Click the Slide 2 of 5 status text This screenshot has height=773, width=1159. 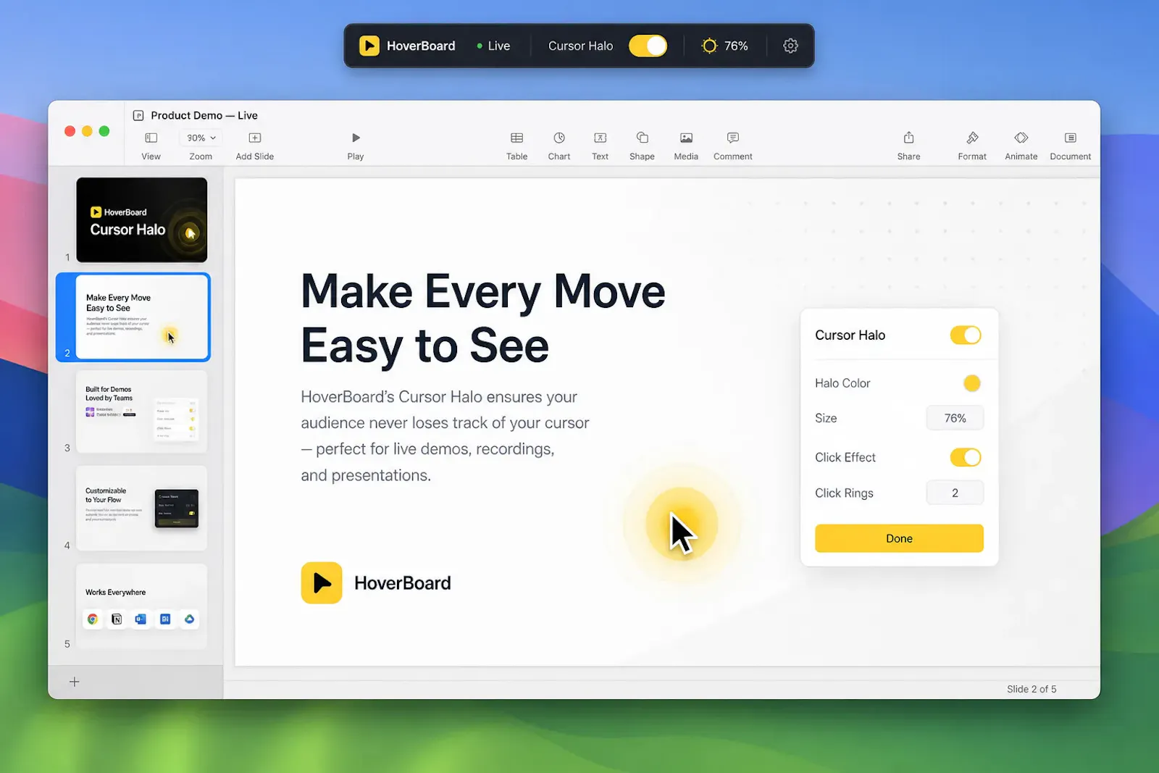click(x=1032, y=689)
